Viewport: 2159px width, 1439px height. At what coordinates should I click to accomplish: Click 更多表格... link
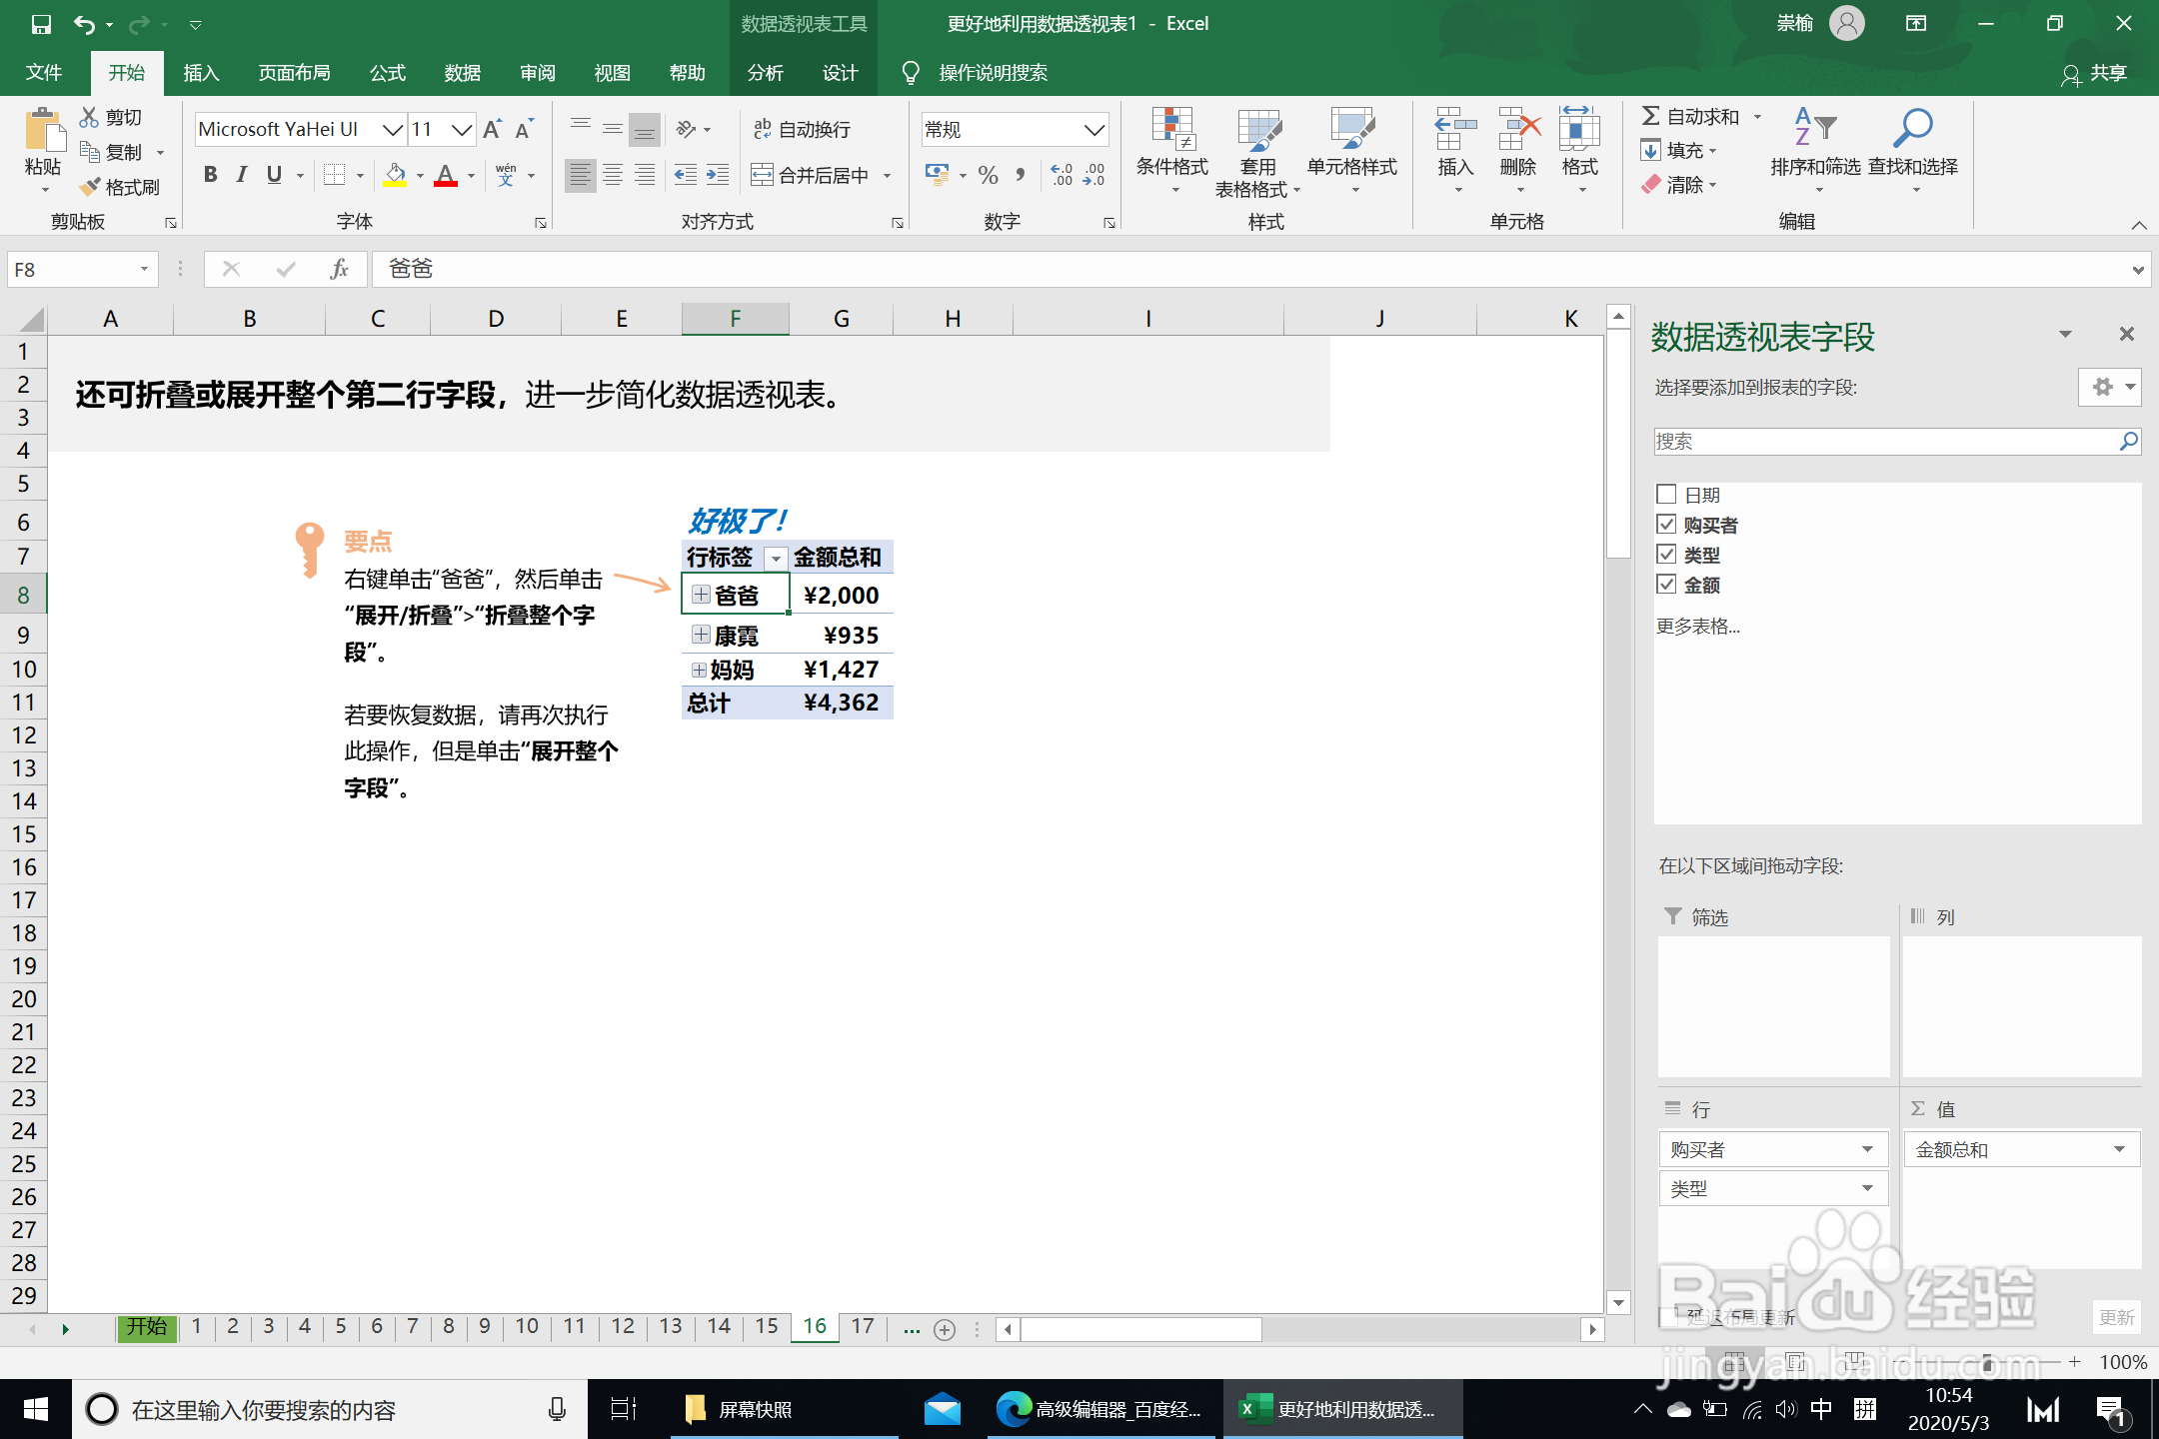point(1697,627)
